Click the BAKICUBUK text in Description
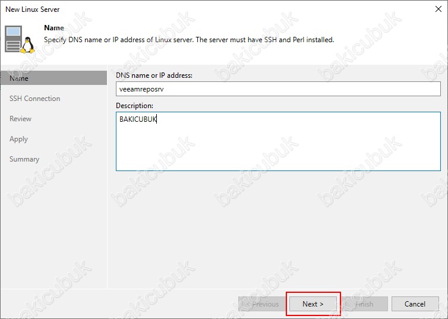 pos(138,119)
